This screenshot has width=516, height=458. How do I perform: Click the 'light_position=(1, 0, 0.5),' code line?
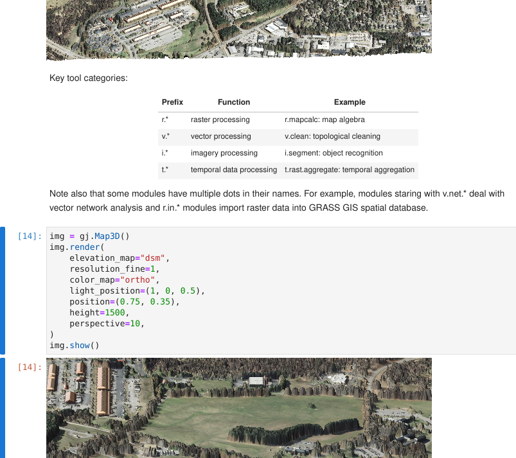point(138,291)
